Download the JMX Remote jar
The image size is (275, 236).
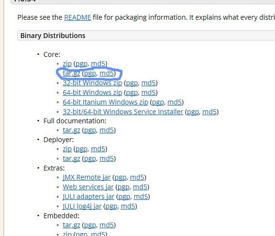pyautogui.click(x=87, y=177)
